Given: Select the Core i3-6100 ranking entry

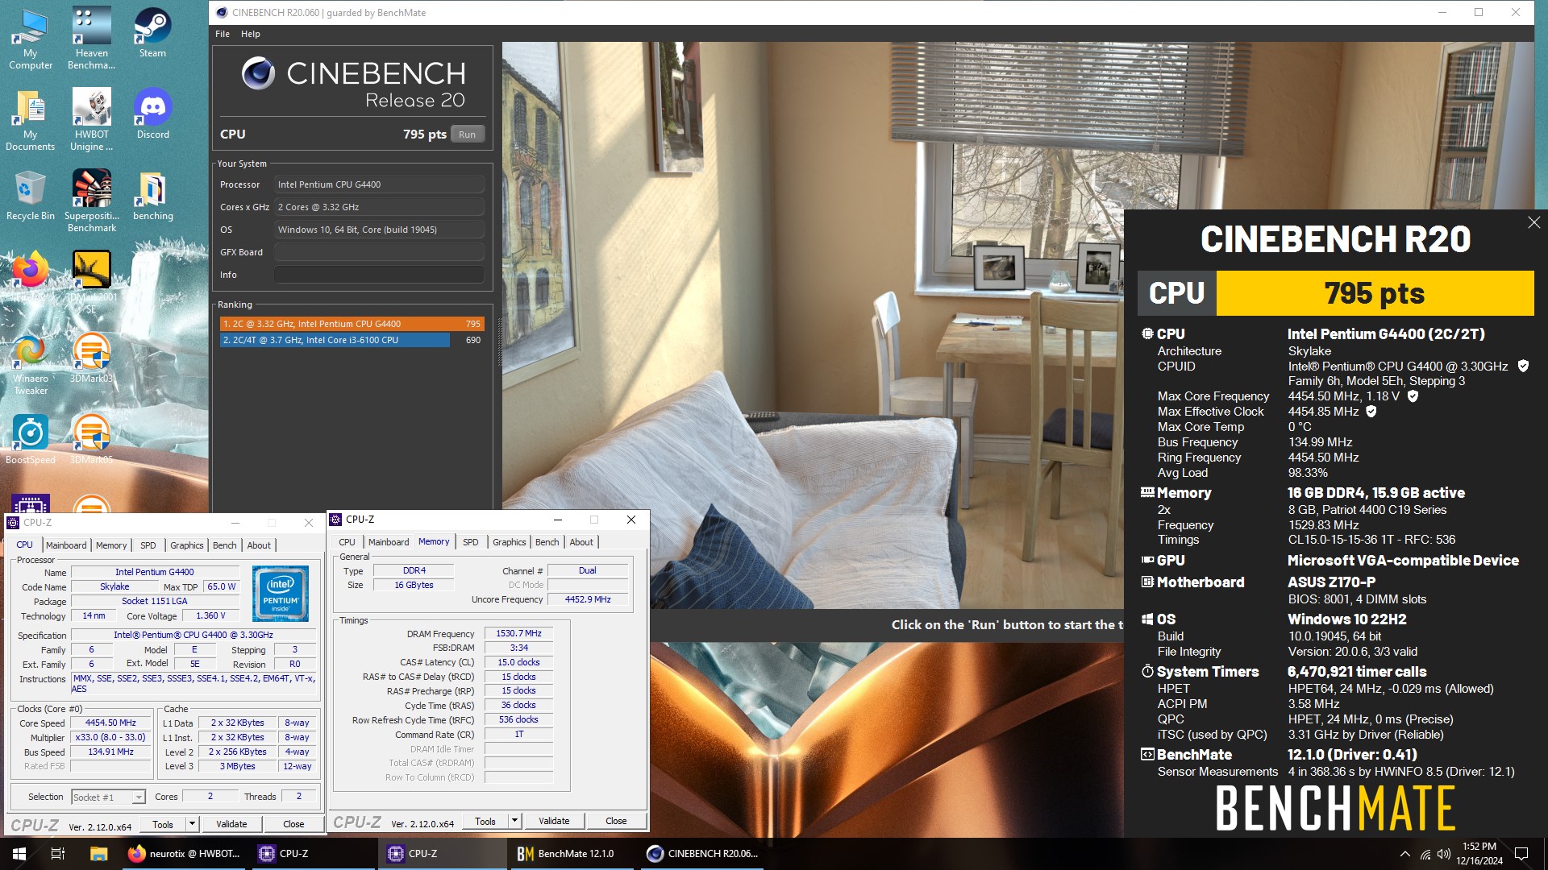Looking at the screenshot, I should [x=352, y=340].
